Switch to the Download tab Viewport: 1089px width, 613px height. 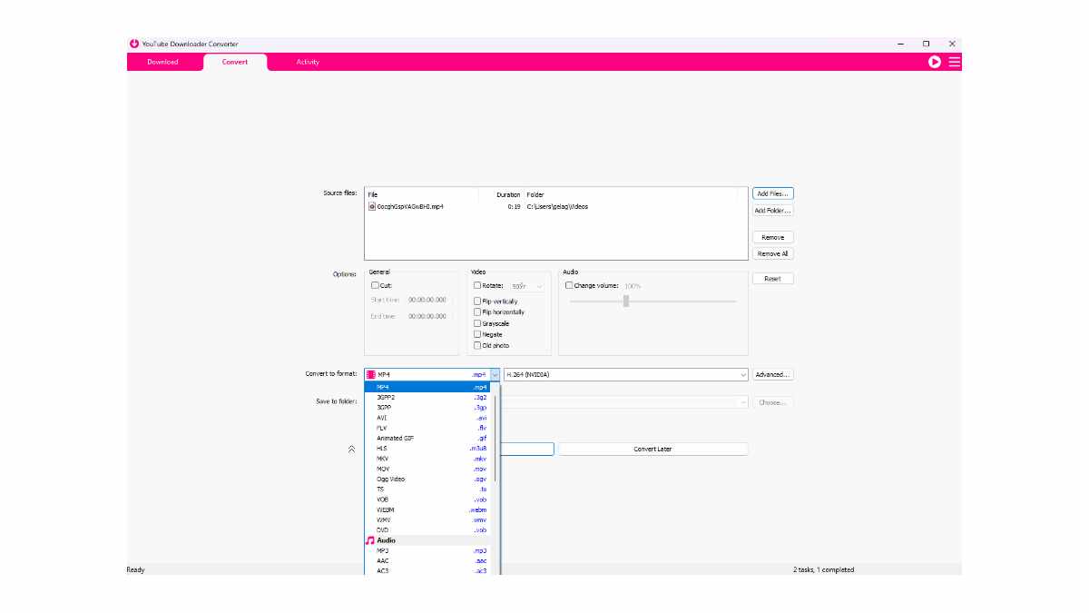pos(162,62)
